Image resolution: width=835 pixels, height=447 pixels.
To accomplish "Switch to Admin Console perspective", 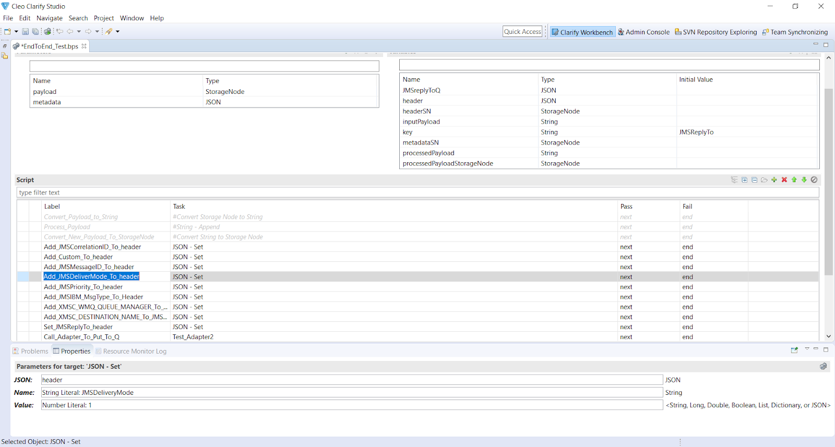I will [x=644, y=32].
